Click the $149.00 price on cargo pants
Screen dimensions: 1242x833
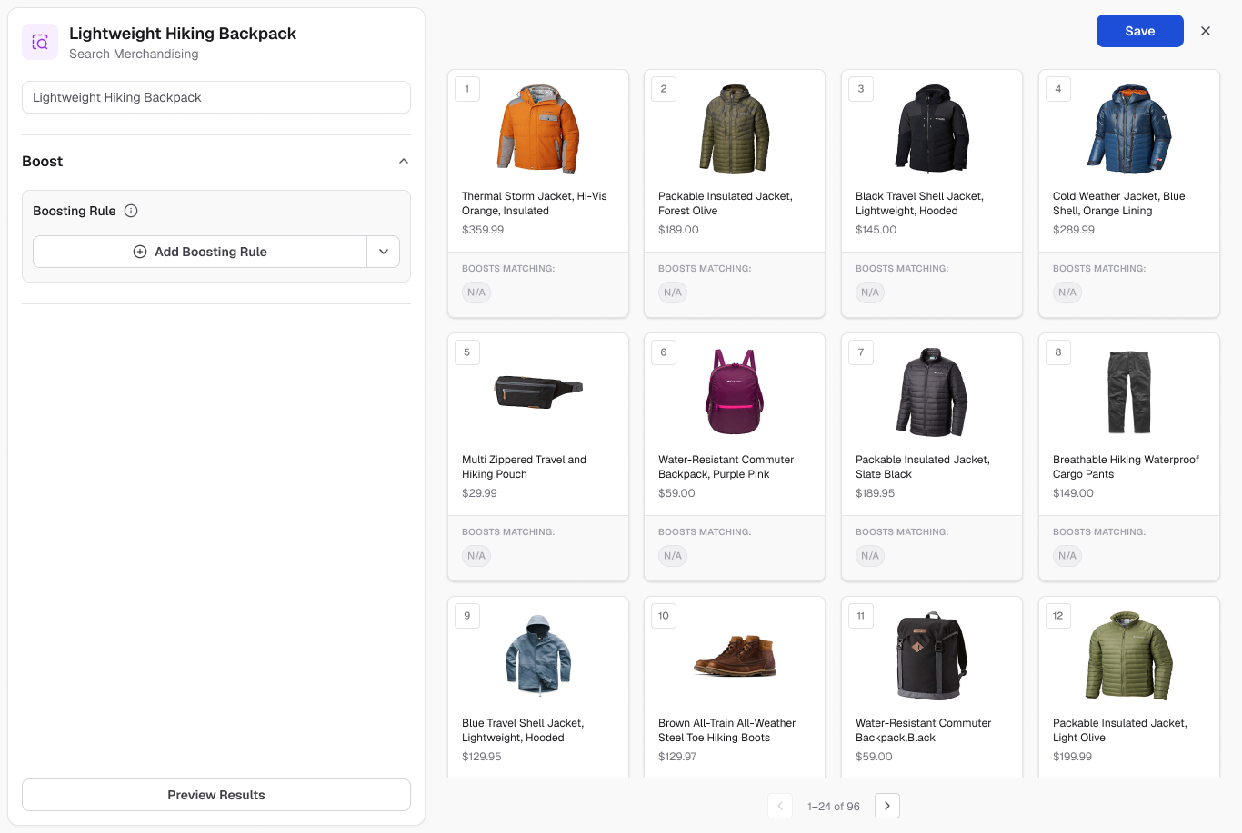click(1073, 493)
